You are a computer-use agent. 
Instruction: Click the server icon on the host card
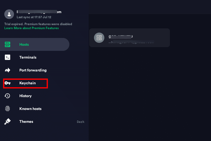[99, 38]
